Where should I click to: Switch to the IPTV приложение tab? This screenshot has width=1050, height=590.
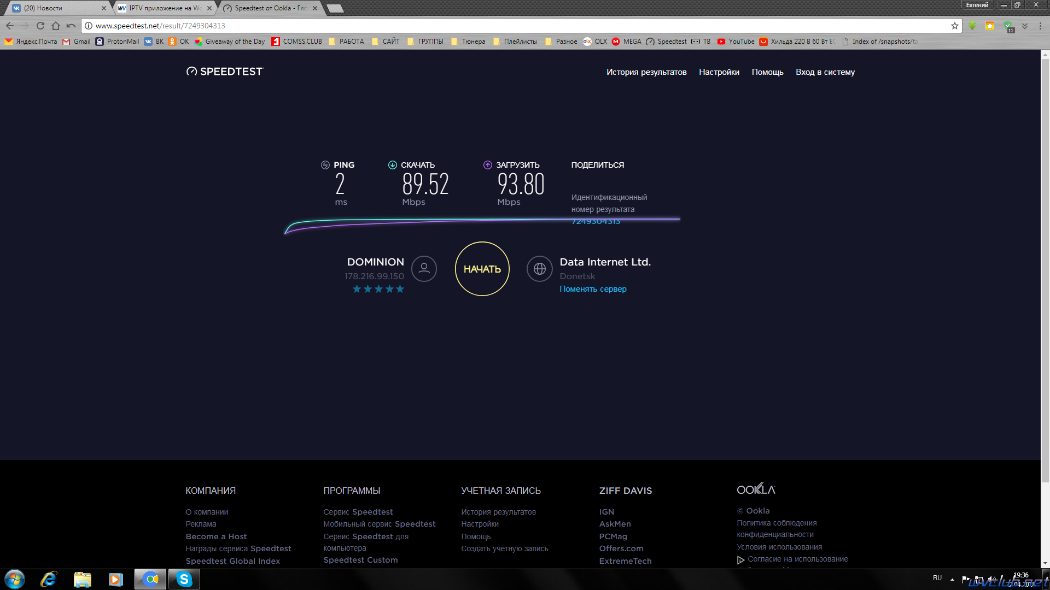point(163,8)
